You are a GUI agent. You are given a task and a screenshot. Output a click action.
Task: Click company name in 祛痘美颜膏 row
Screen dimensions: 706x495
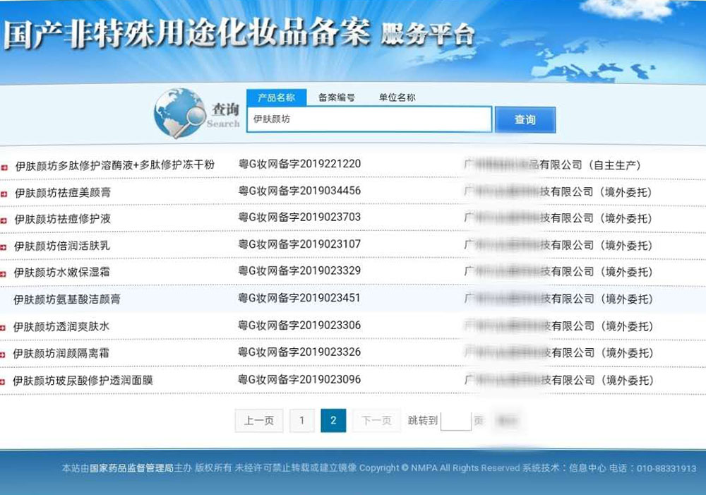click(x=558, y=192)
